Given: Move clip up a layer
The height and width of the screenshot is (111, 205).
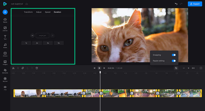Looking at the screenshot, I should coord(27,68).
